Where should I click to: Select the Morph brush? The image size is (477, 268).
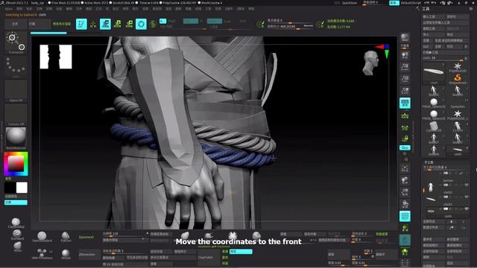[x=66, y=254]
